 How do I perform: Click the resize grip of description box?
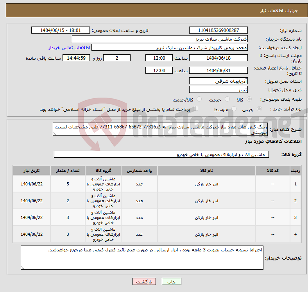tap(55, 134)
